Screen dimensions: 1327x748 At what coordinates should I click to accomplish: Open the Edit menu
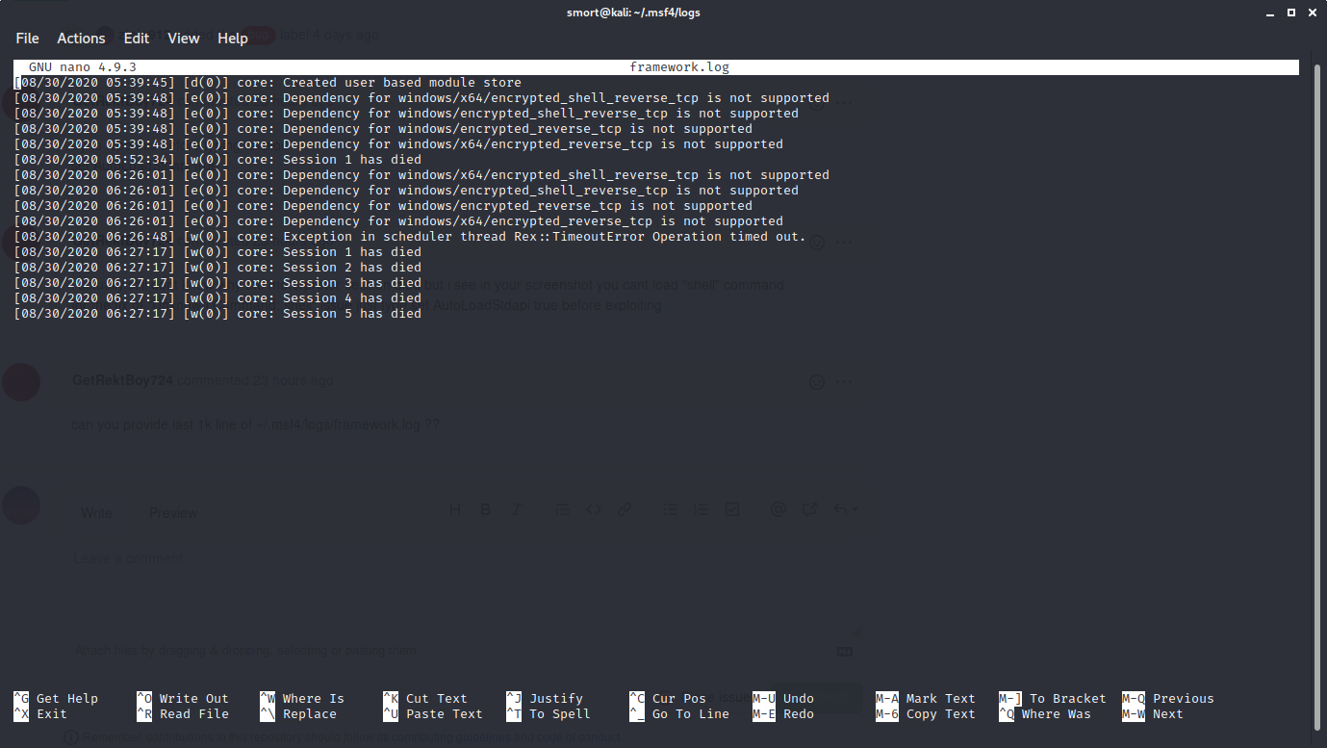point(137,39)
